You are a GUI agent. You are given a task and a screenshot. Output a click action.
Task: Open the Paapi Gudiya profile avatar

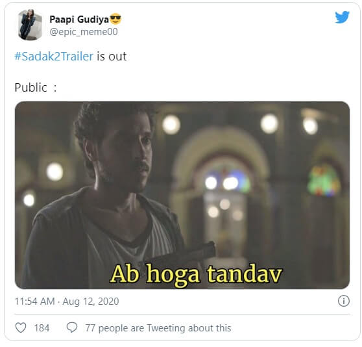click(x=30, y=25)
